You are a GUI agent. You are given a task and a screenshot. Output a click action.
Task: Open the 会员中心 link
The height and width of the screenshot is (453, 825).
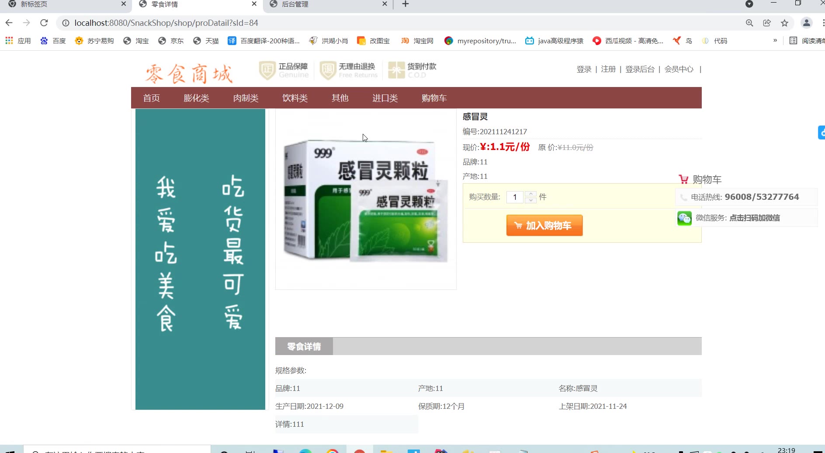[x=679, y=69]
